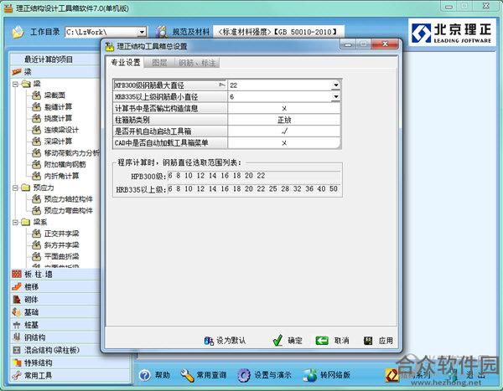This screenshot has height=391, width=503.
Task: Click the 钢结构 category icon
Action: (x=17, y=337)
